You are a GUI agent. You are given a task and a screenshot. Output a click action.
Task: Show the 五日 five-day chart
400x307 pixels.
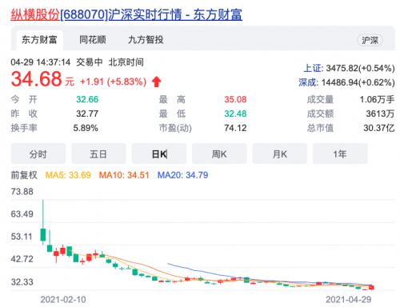98,153
